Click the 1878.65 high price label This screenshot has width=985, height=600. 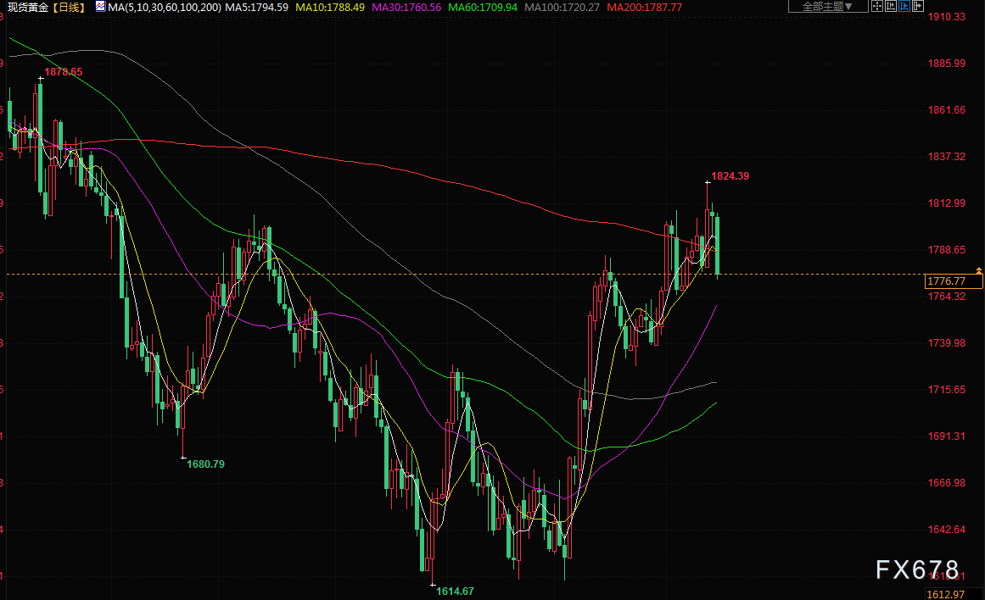coord(64,72)
